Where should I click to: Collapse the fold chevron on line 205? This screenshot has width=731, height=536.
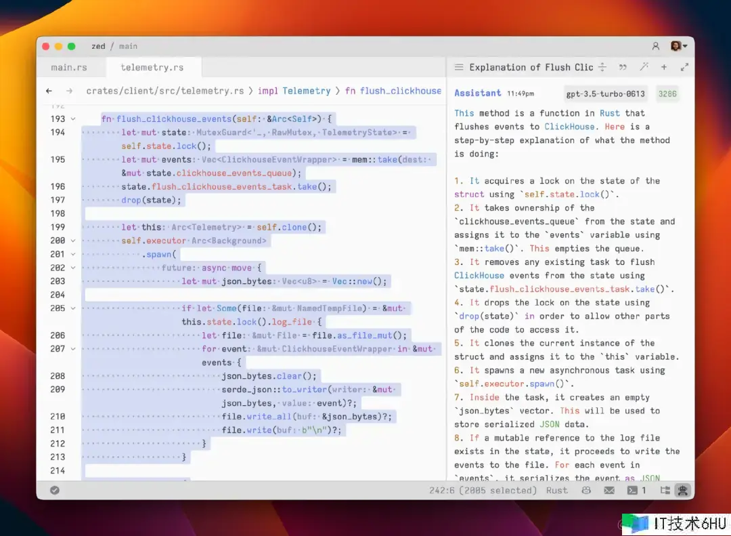coord(73,308)
